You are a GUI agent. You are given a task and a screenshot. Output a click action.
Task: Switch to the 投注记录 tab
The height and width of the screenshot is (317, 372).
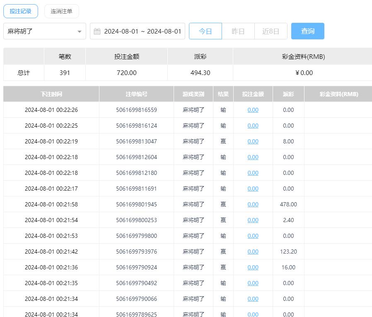click(21, 11)
